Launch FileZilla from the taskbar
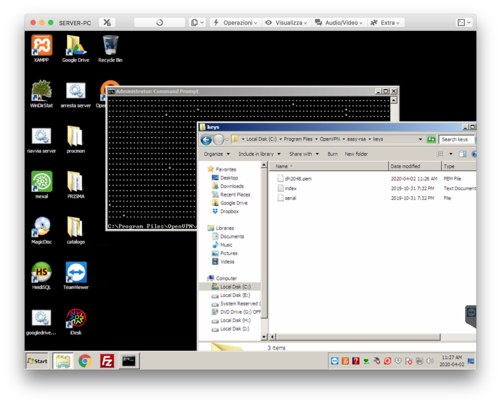 pyautogui.click(x=107, y=361)
